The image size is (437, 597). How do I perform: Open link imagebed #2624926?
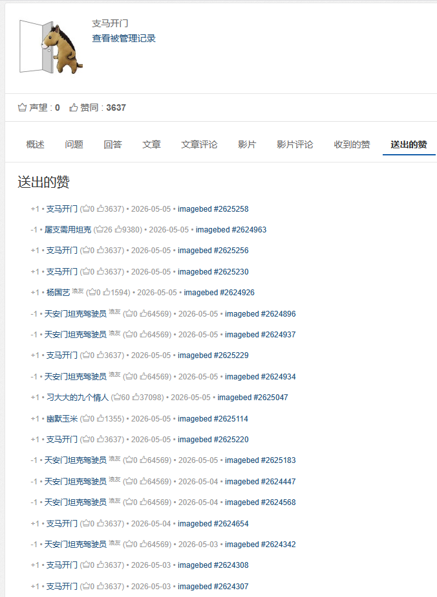coord(219,293)
